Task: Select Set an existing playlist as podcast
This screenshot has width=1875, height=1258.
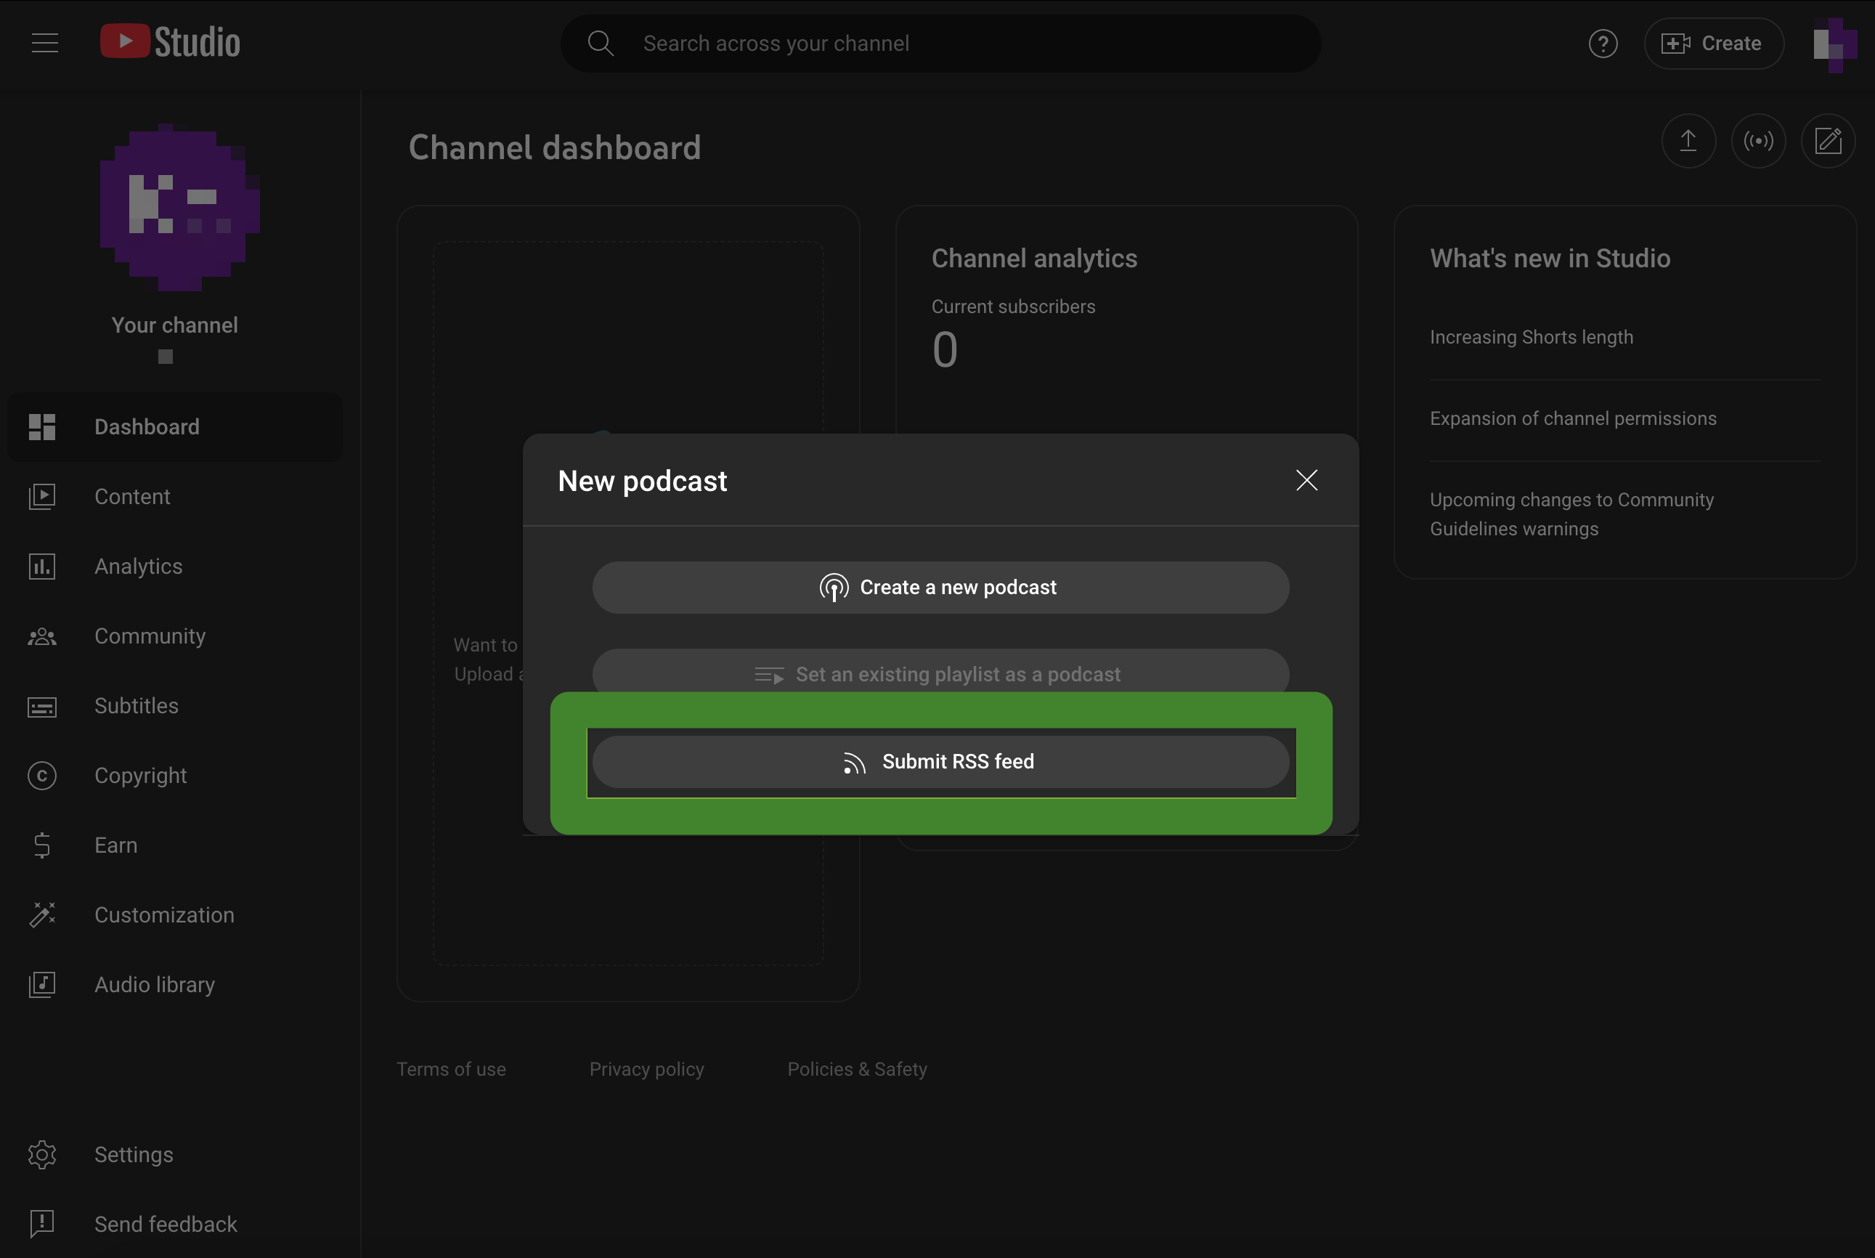Action: pyautogui.click(x=940, y=673)
